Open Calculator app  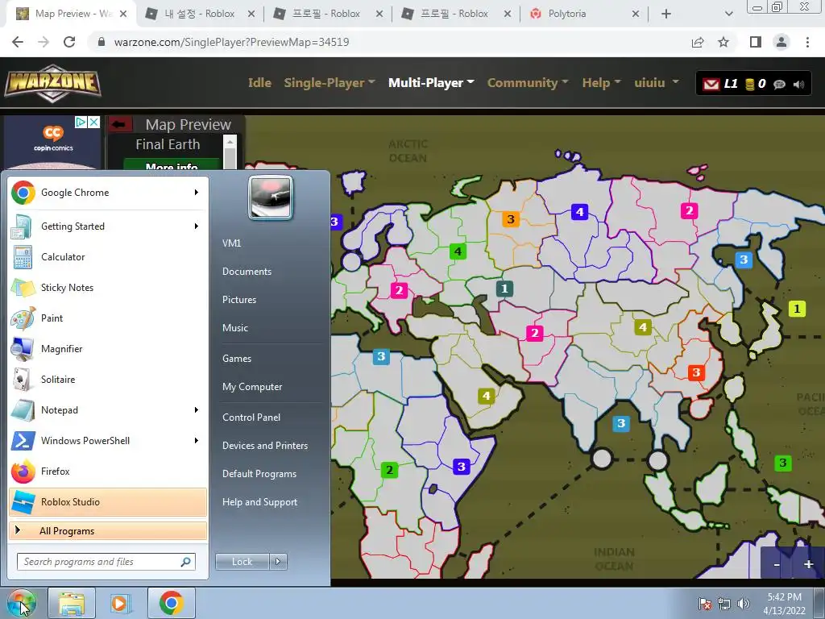coord(108,257)
